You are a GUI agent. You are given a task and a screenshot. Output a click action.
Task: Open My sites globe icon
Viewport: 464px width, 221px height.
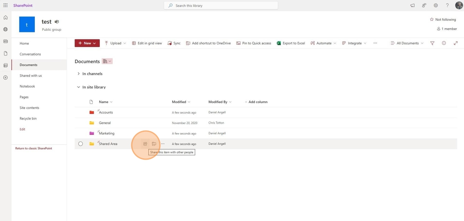(5, 29)
